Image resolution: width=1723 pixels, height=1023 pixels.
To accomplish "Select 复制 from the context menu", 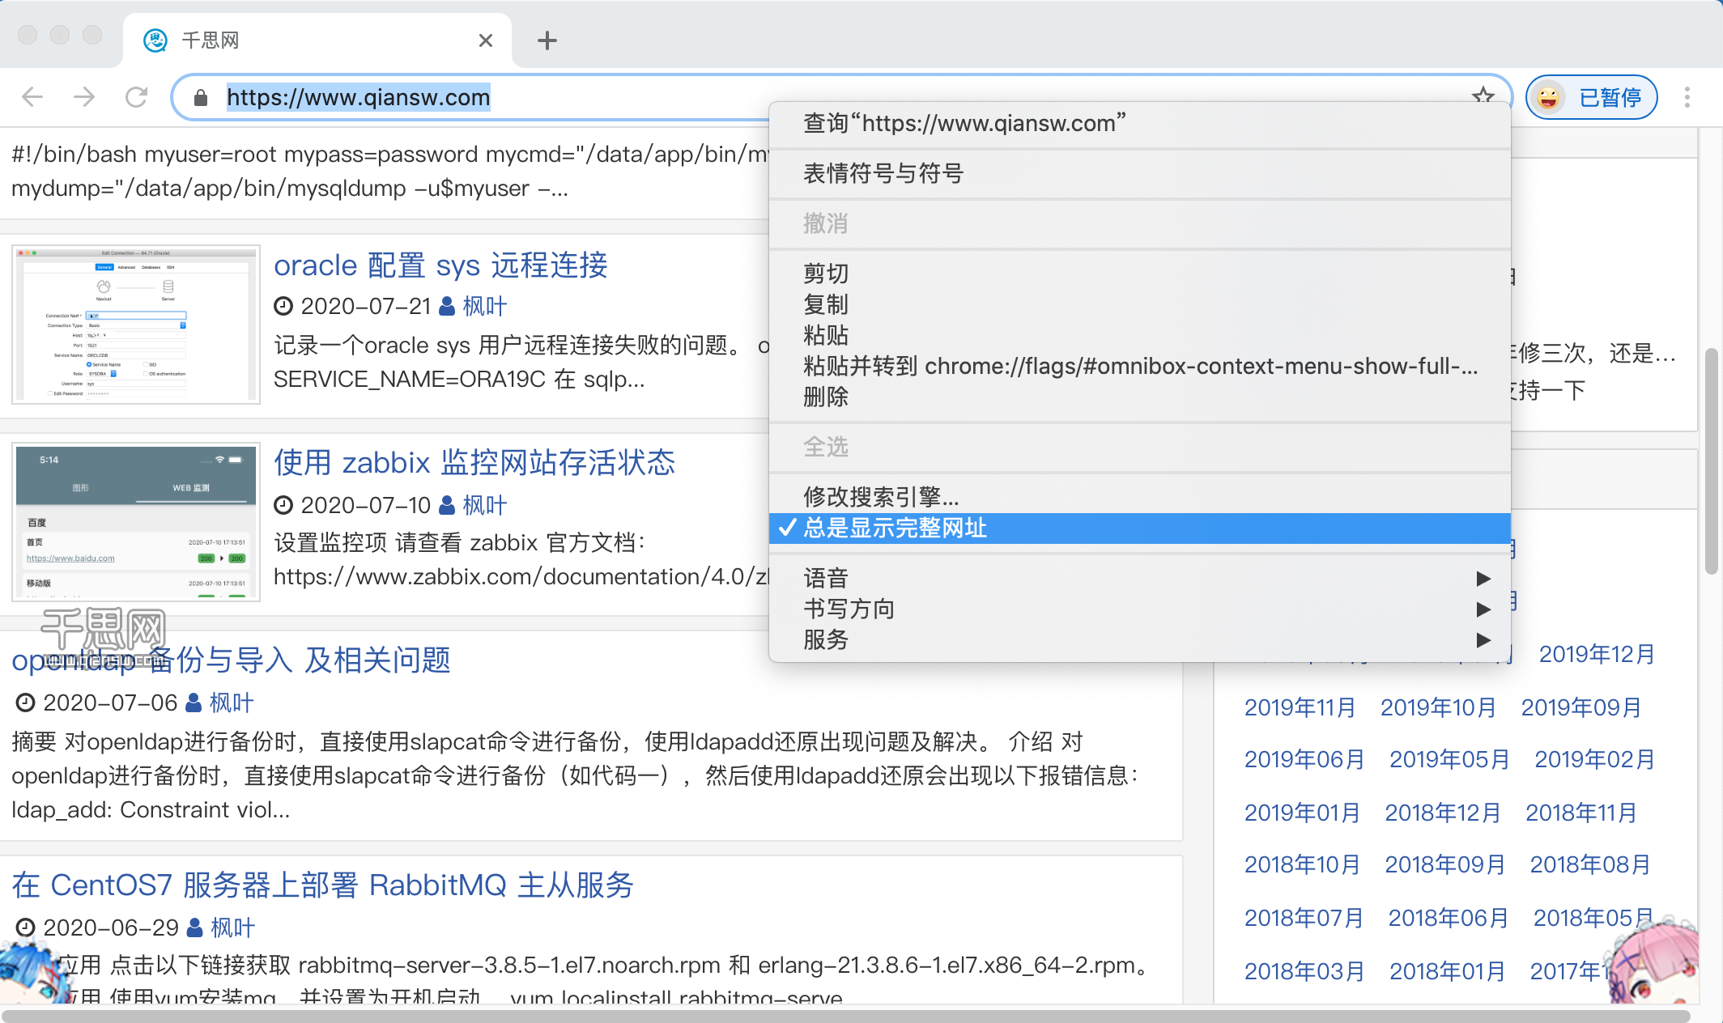I will (x=826, y=304).
